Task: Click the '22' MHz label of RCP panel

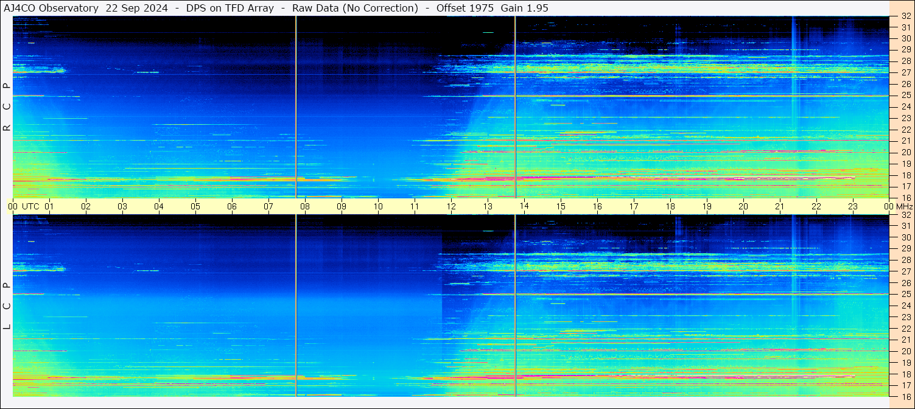Action: point(905,130)
